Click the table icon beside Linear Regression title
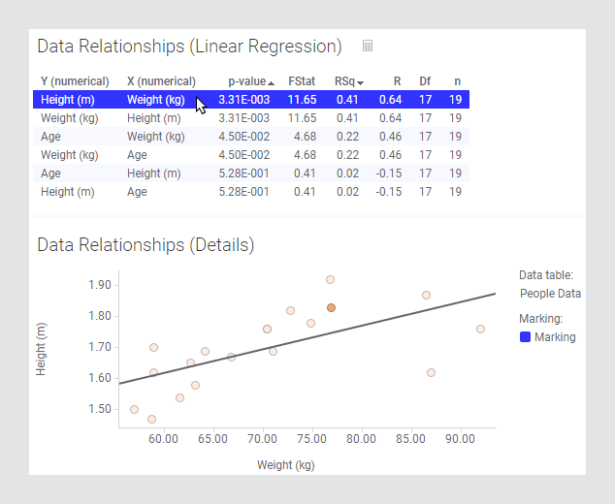 (x=368, y=46)
